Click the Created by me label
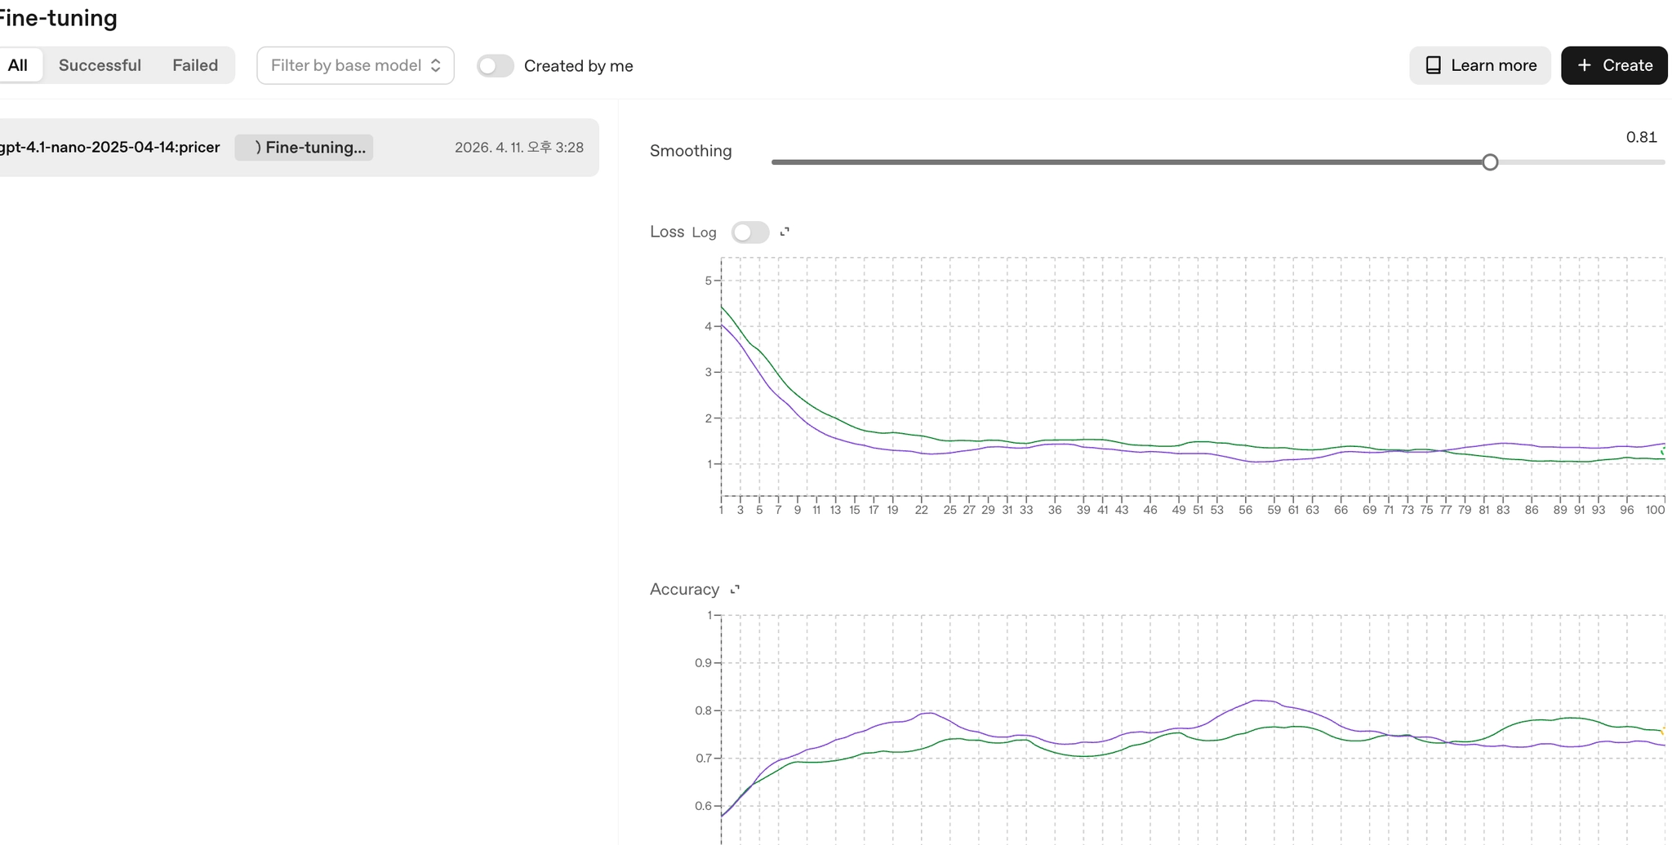1672x845 pixels. click(578, 66)
